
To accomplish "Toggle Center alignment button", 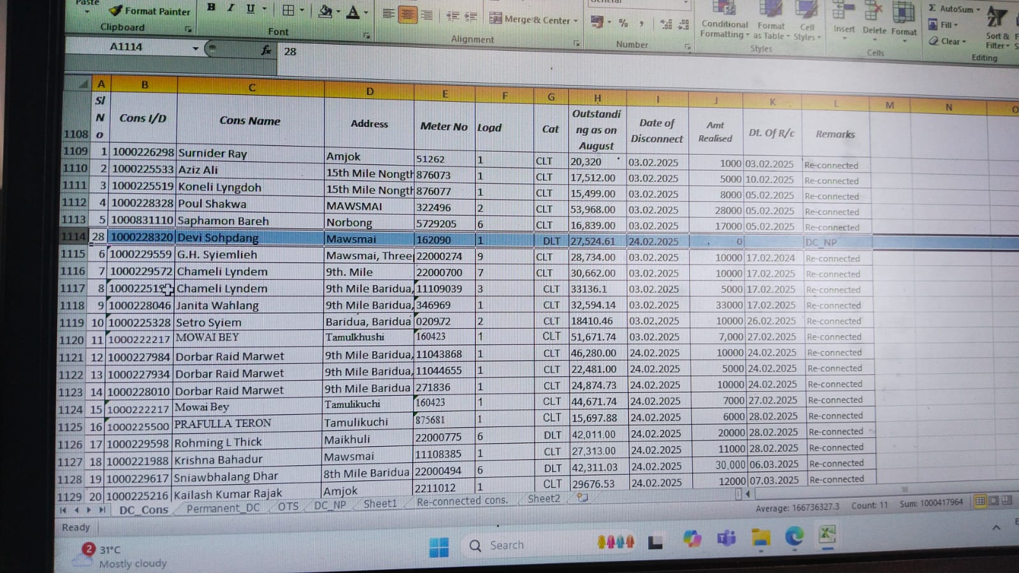I will 407,15.
